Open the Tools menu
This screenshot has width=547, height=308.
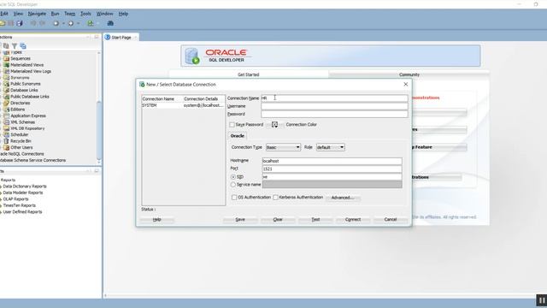85,14
